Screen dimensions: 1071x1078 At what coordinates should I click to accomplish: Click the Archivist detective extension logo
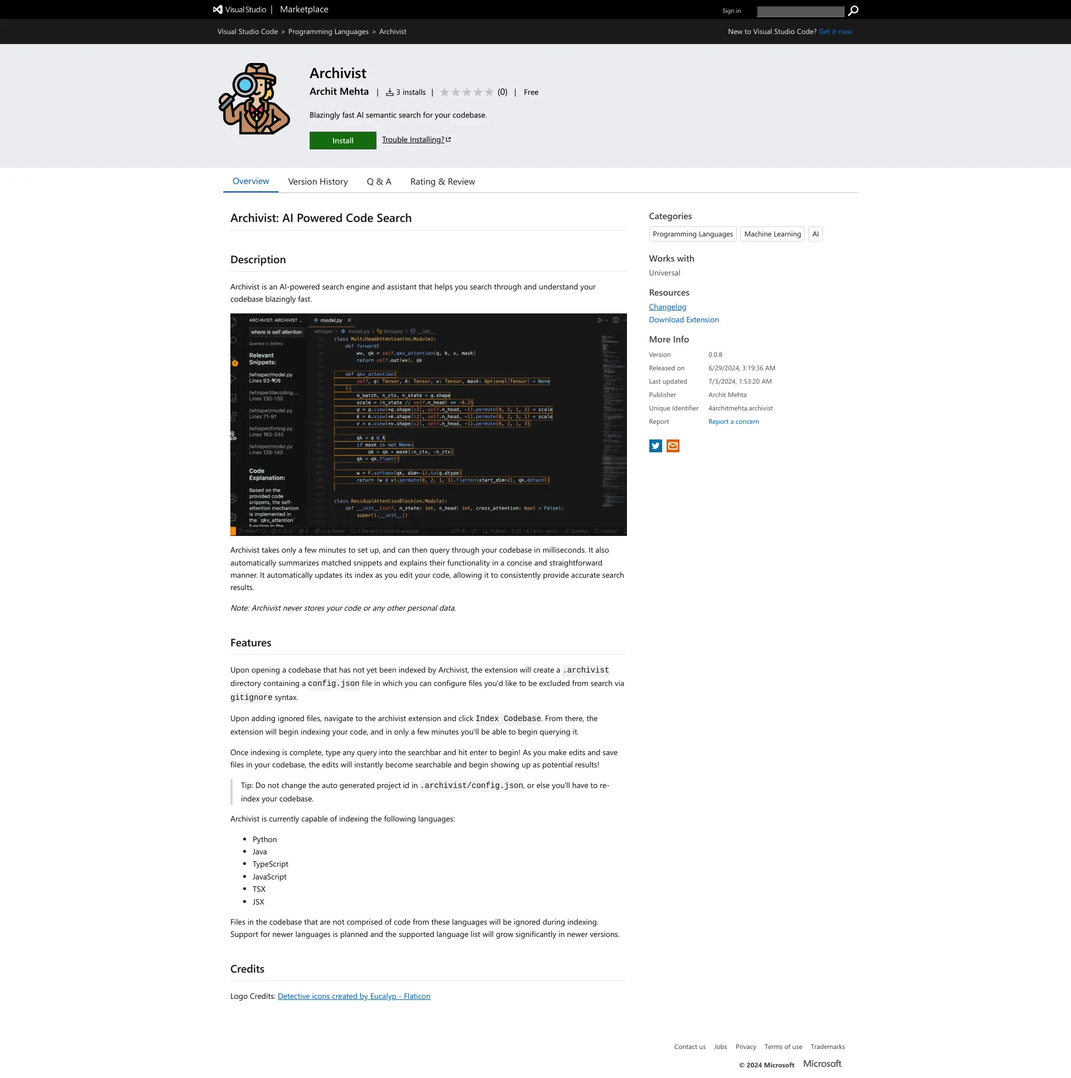coord(254,99)
